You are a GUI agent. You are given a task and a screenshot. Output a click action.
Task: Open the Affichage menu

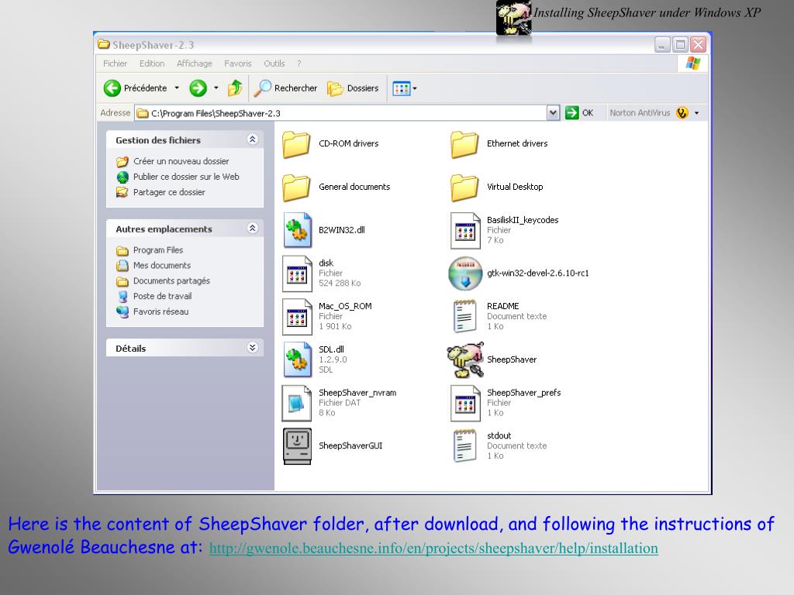coord(195,64)
